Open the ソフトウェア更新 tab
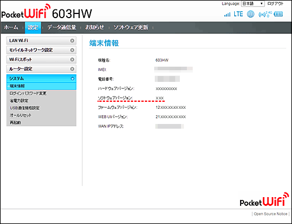 click(131, 27)
